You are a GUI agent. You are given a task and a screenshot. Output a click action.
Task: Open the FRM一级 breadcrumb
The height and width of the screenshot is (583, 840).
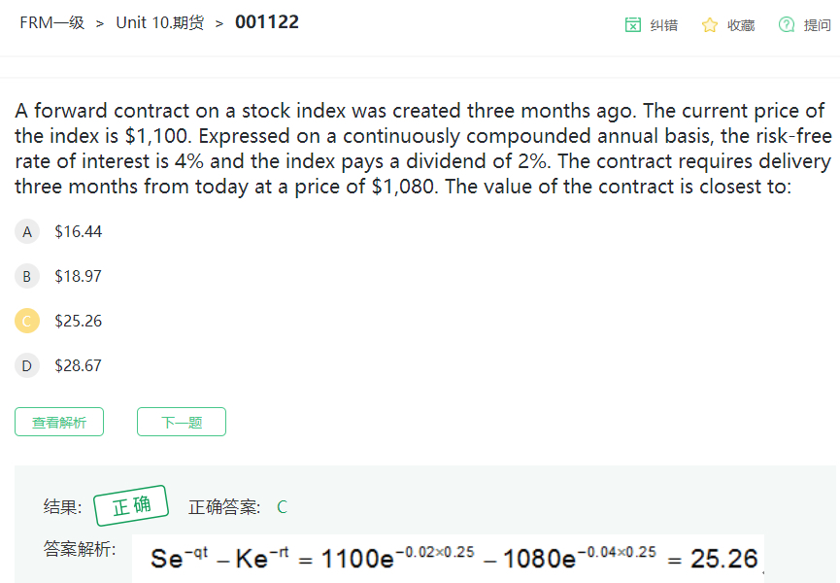(x=52, y=22)
